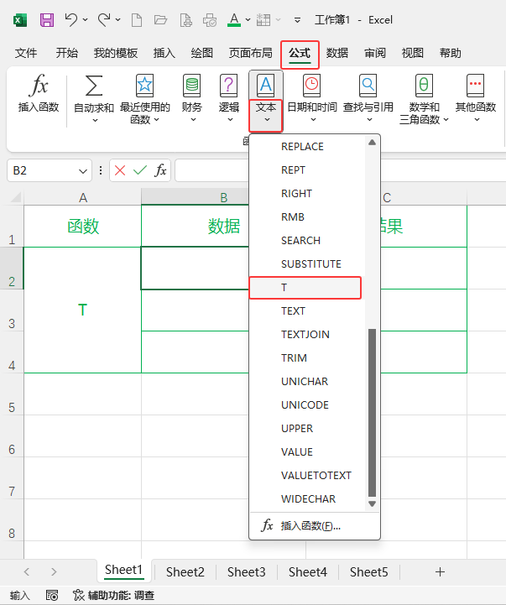This screenshot has width=506, height=605.
Task: Click the function list scrollbar thumb
Action: 372,413
